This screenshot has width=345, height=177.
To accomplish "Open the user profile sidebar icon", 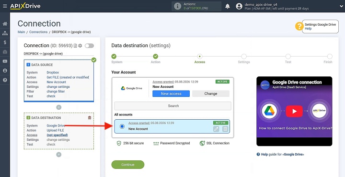I will [x=5, y=71].
